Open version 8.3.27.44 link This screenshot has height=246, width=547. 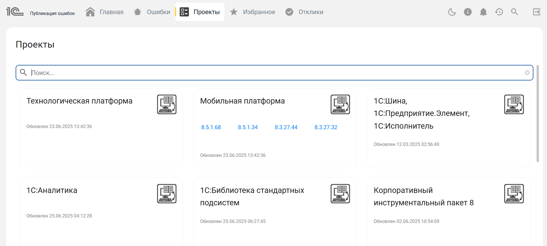tap(286, 127)
